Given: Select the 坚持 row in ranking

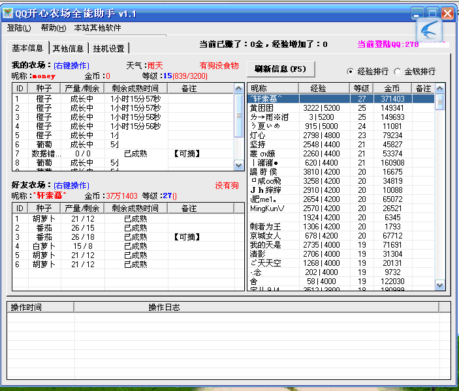Looking at the screenshot, I should pyautogui.click(x=341, y=145).
